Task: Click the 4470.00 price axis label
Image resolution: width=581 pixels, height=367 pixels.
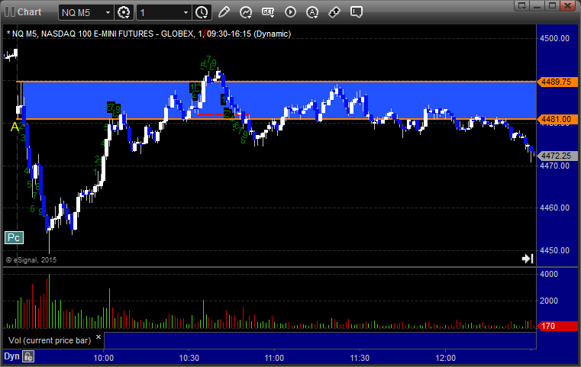Action: click(x=555, y=166)
